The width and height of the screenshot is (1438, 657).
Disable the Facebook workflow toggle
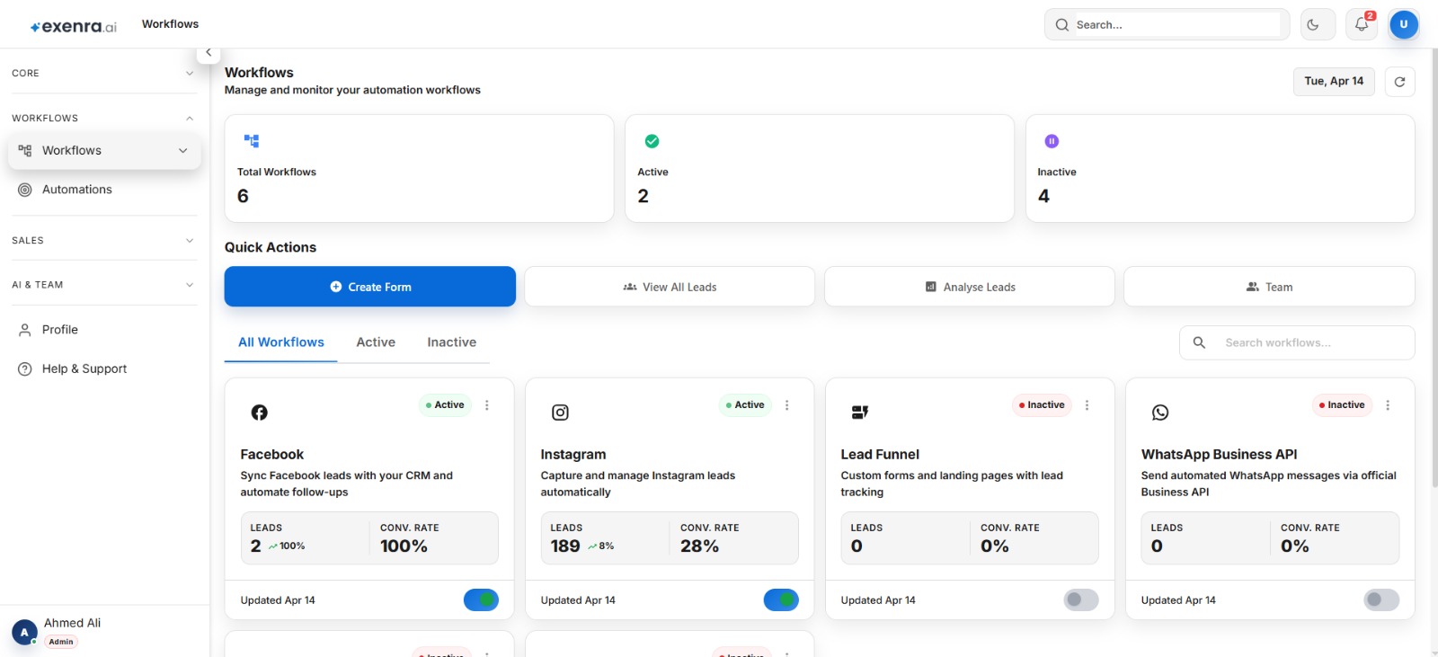(481, 599)
